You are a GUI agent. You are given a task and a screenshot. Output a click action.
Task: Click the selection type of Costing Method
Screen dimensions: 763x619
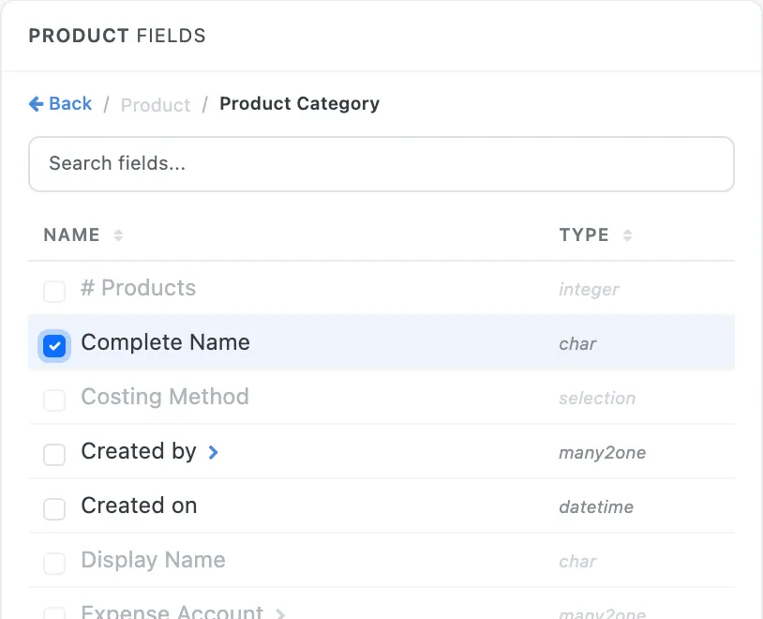click(597, 399)
